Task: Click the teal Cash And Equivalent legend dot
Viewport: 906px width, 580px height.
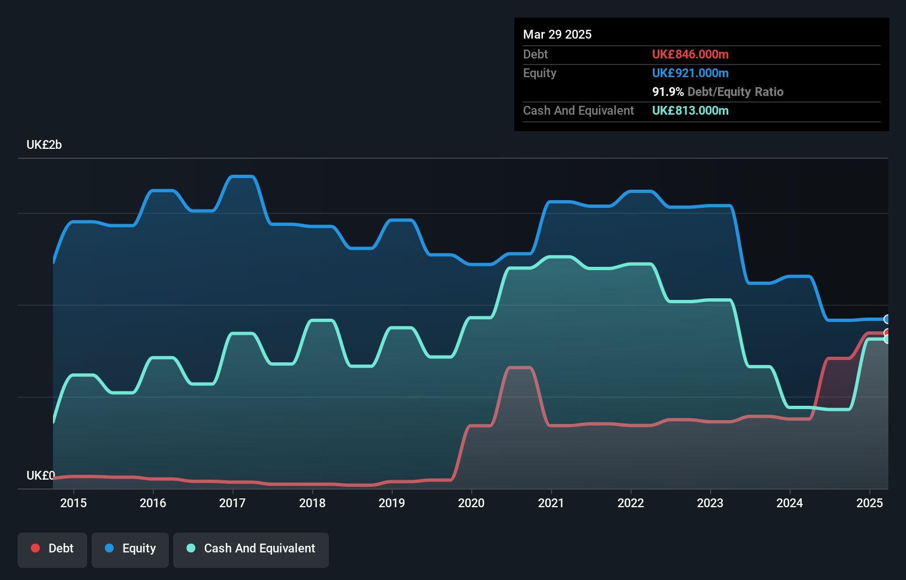Action: [x=190, y=548]
